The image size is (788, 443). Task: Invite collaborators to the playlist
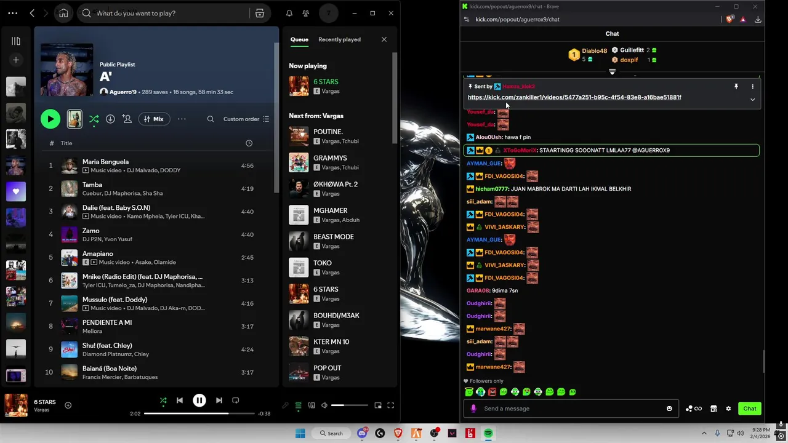tap(127, 119)
